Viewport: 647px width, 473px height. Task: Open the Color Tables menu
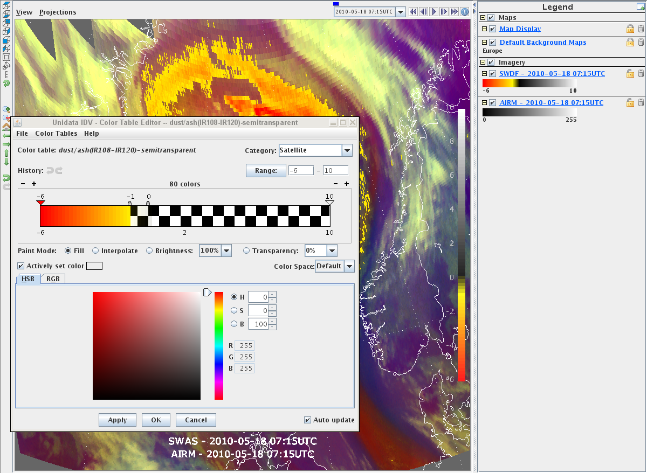tap(56, 133)
